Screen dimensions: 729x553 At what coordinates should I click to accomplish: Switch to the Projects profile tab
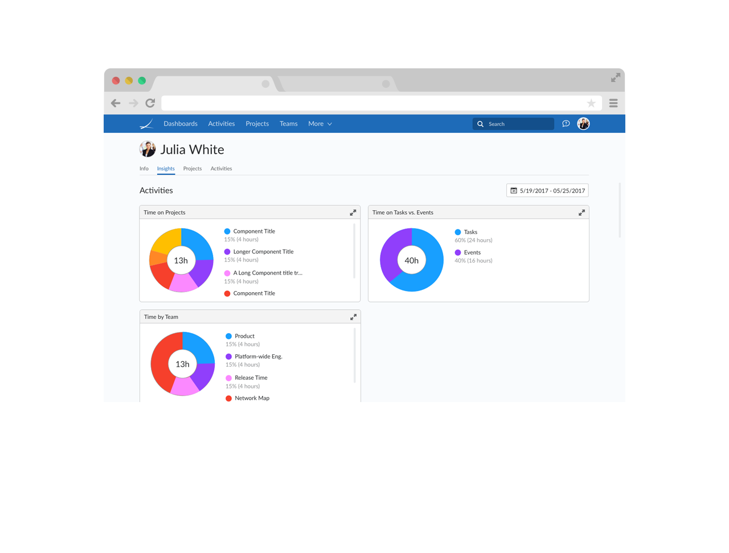point(193,169)
